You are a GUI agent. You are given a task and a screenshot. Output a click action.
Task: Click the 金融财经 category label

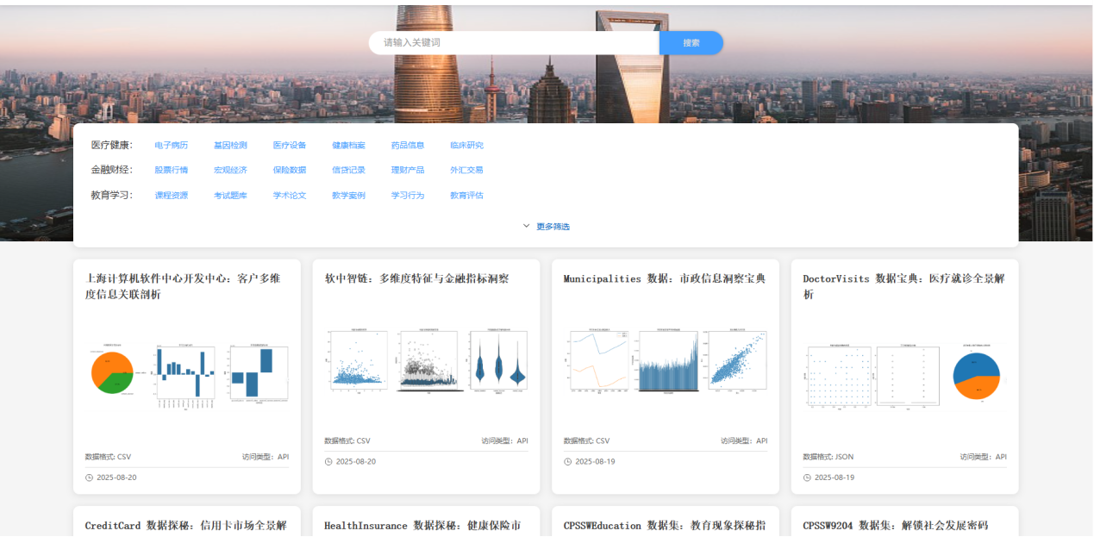pyautogui.click(x=112, y=170)
